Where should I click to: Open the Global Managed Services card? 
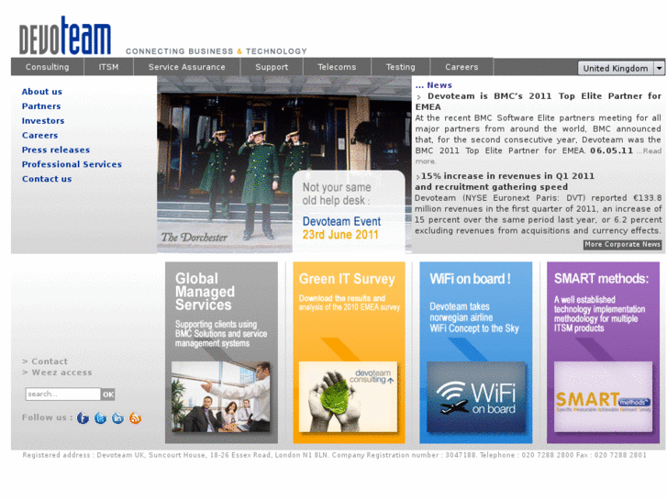click(221, 352)
